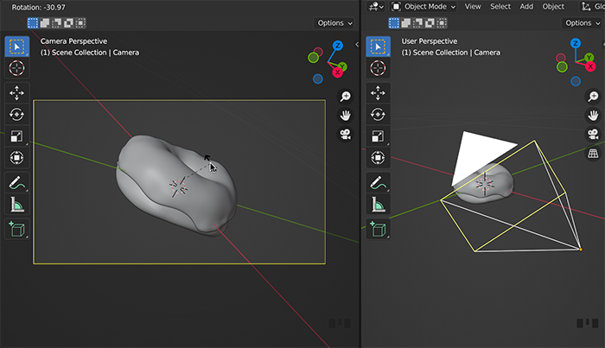Activate the Transform tool in left viewport

[x=16, y=158]
